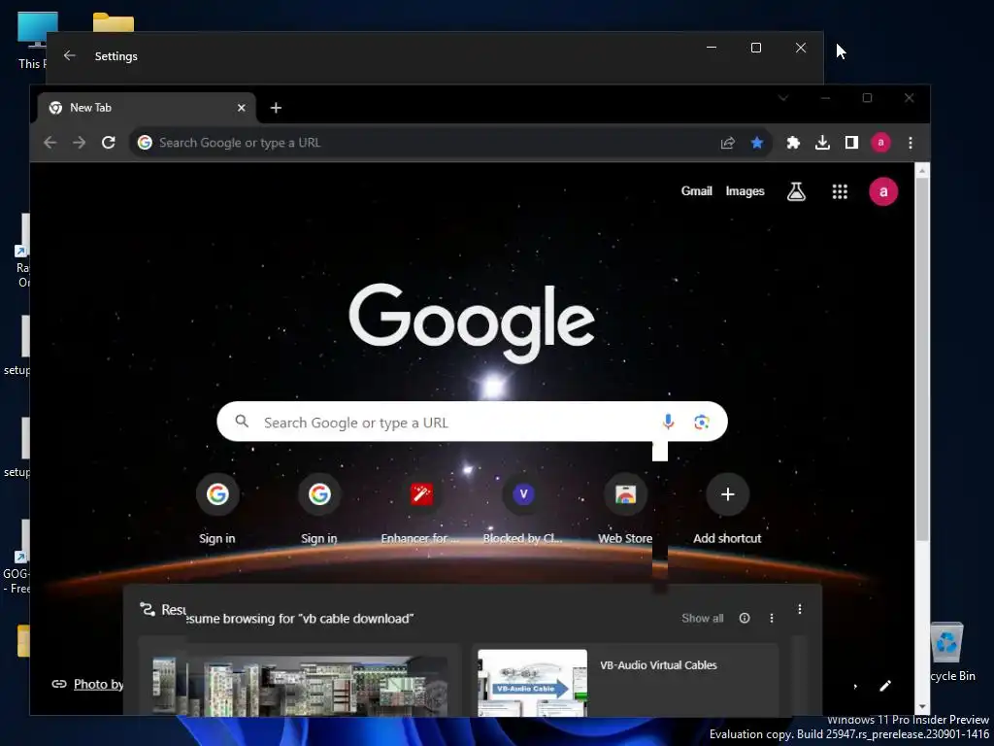The height and width of the screenshot is (746, 994).
Task: Open Recycle Bin on desktop
Action: coord(949,652)
